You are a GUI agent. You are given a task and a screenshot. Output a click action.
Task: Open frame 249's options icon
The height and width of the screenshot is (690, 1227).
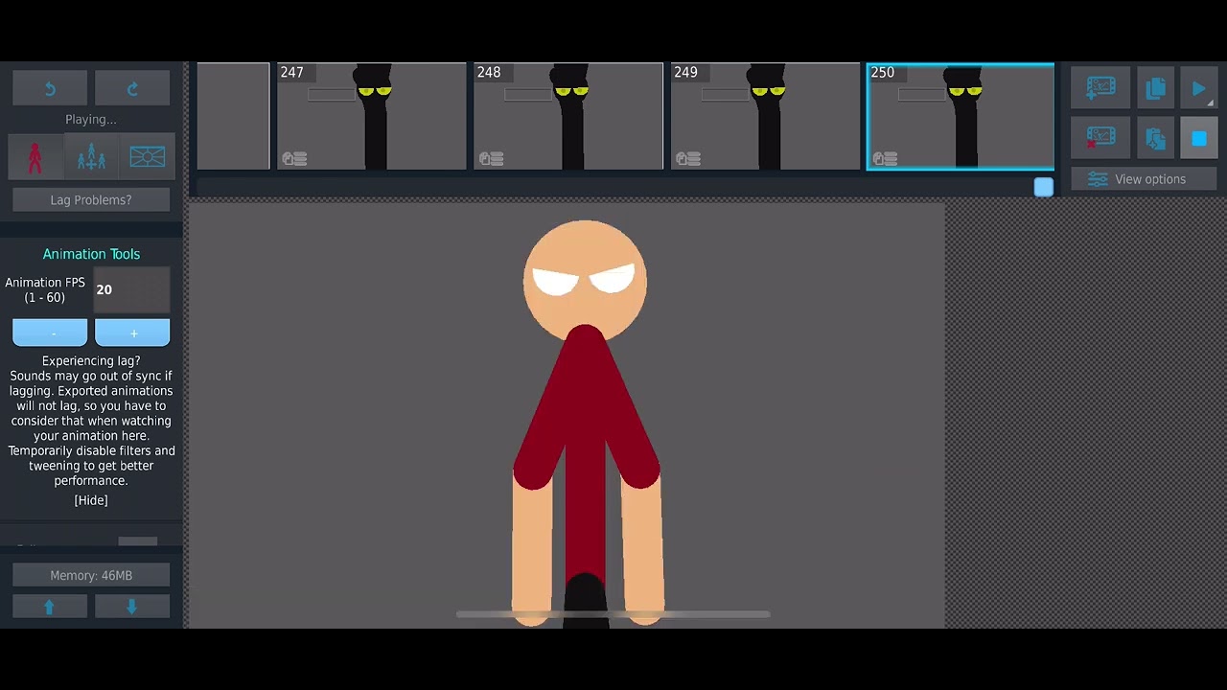[688, 158]
